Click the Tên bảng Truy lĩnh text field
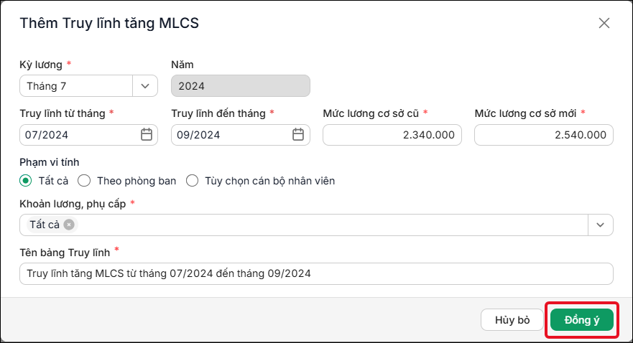This screenshot has height=343, width=633. click(x=316, y=273)
